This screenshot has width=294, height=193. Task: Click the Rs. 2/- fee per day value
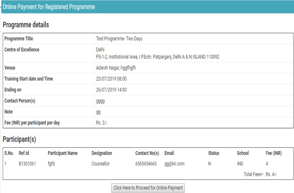[102, 123]
